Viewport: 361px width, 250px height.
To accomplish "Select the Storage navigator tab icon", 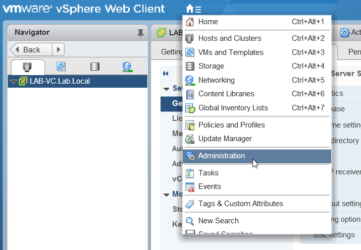I will pyautogui.click(x=94, y=67).
